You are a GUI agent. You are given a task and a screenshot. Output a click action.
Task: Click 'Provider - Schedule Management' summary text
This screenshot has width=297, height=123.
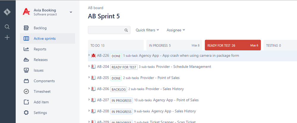(183, 67)
